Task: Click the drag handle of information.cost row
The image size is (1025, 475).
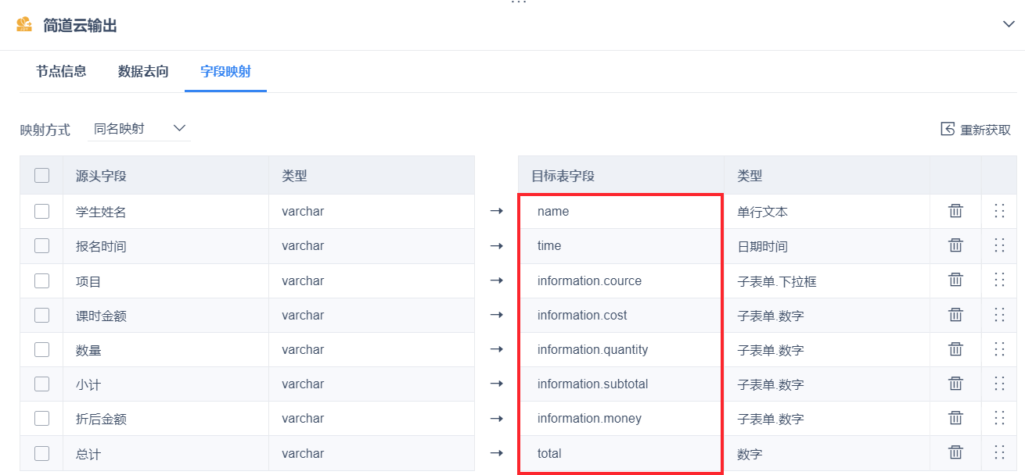Action: tap(999, 315)
